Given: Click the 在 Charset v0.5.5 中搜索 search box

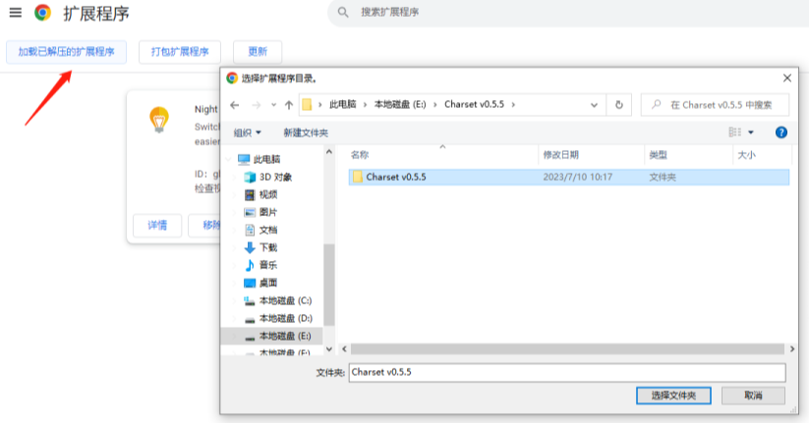Looking at the screenshot, I should coord(715,105).
